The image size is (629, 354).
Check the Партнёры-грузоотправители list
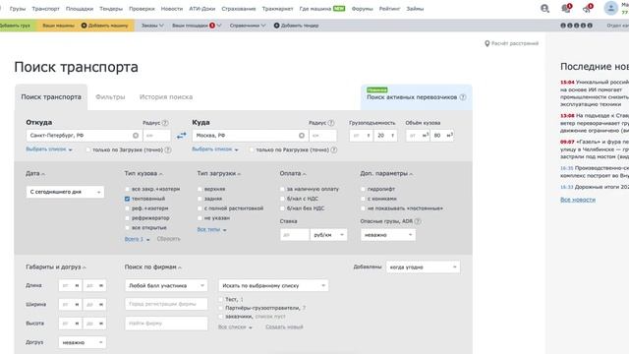click(x=220, y=308)
